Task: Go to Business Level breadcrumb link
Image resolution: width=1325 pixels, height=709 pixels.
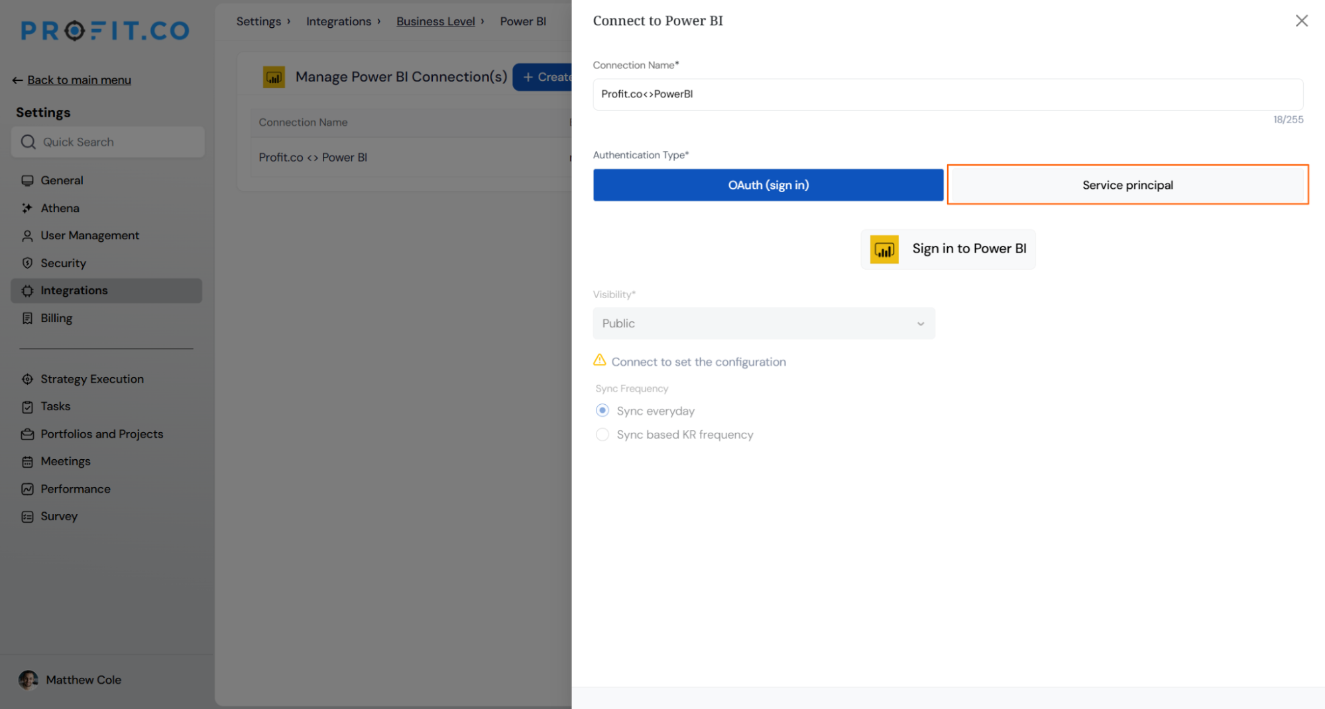Action: [435, 21]
